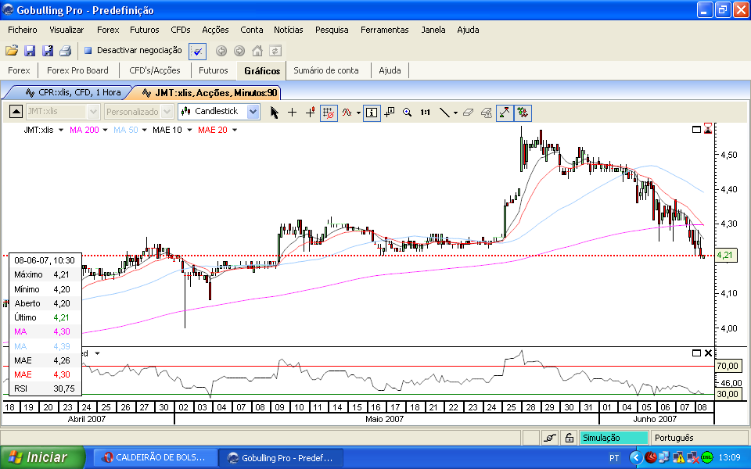Click the 4,21 current price label
This screenshot has height=469, width=751.
pos(725,255)
